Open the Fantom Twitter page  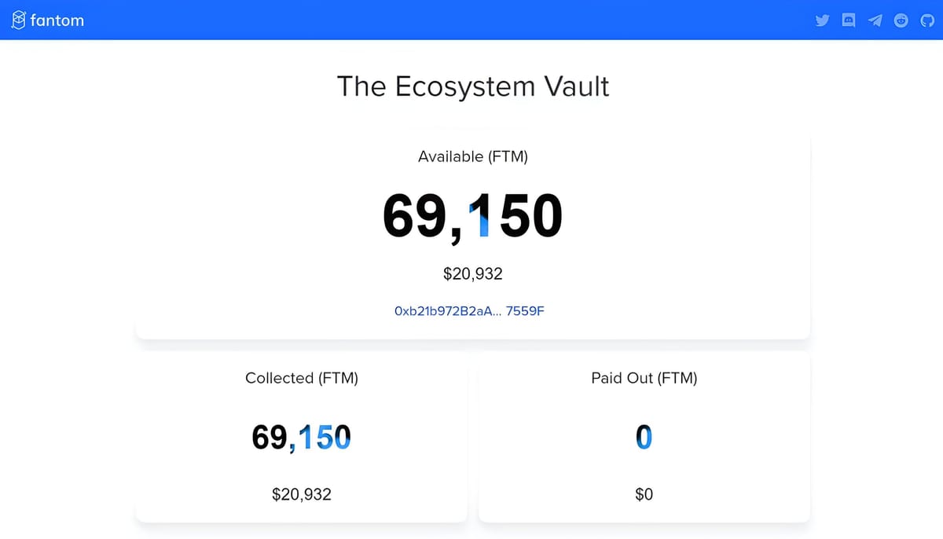(822, 20)
